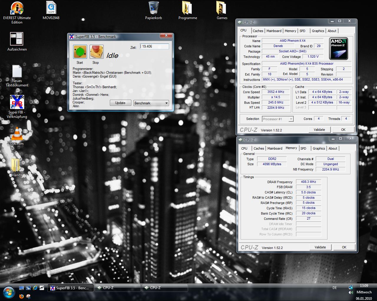
Task: Click the Show Desktop quick launch icon
Action: pos(22,288)
